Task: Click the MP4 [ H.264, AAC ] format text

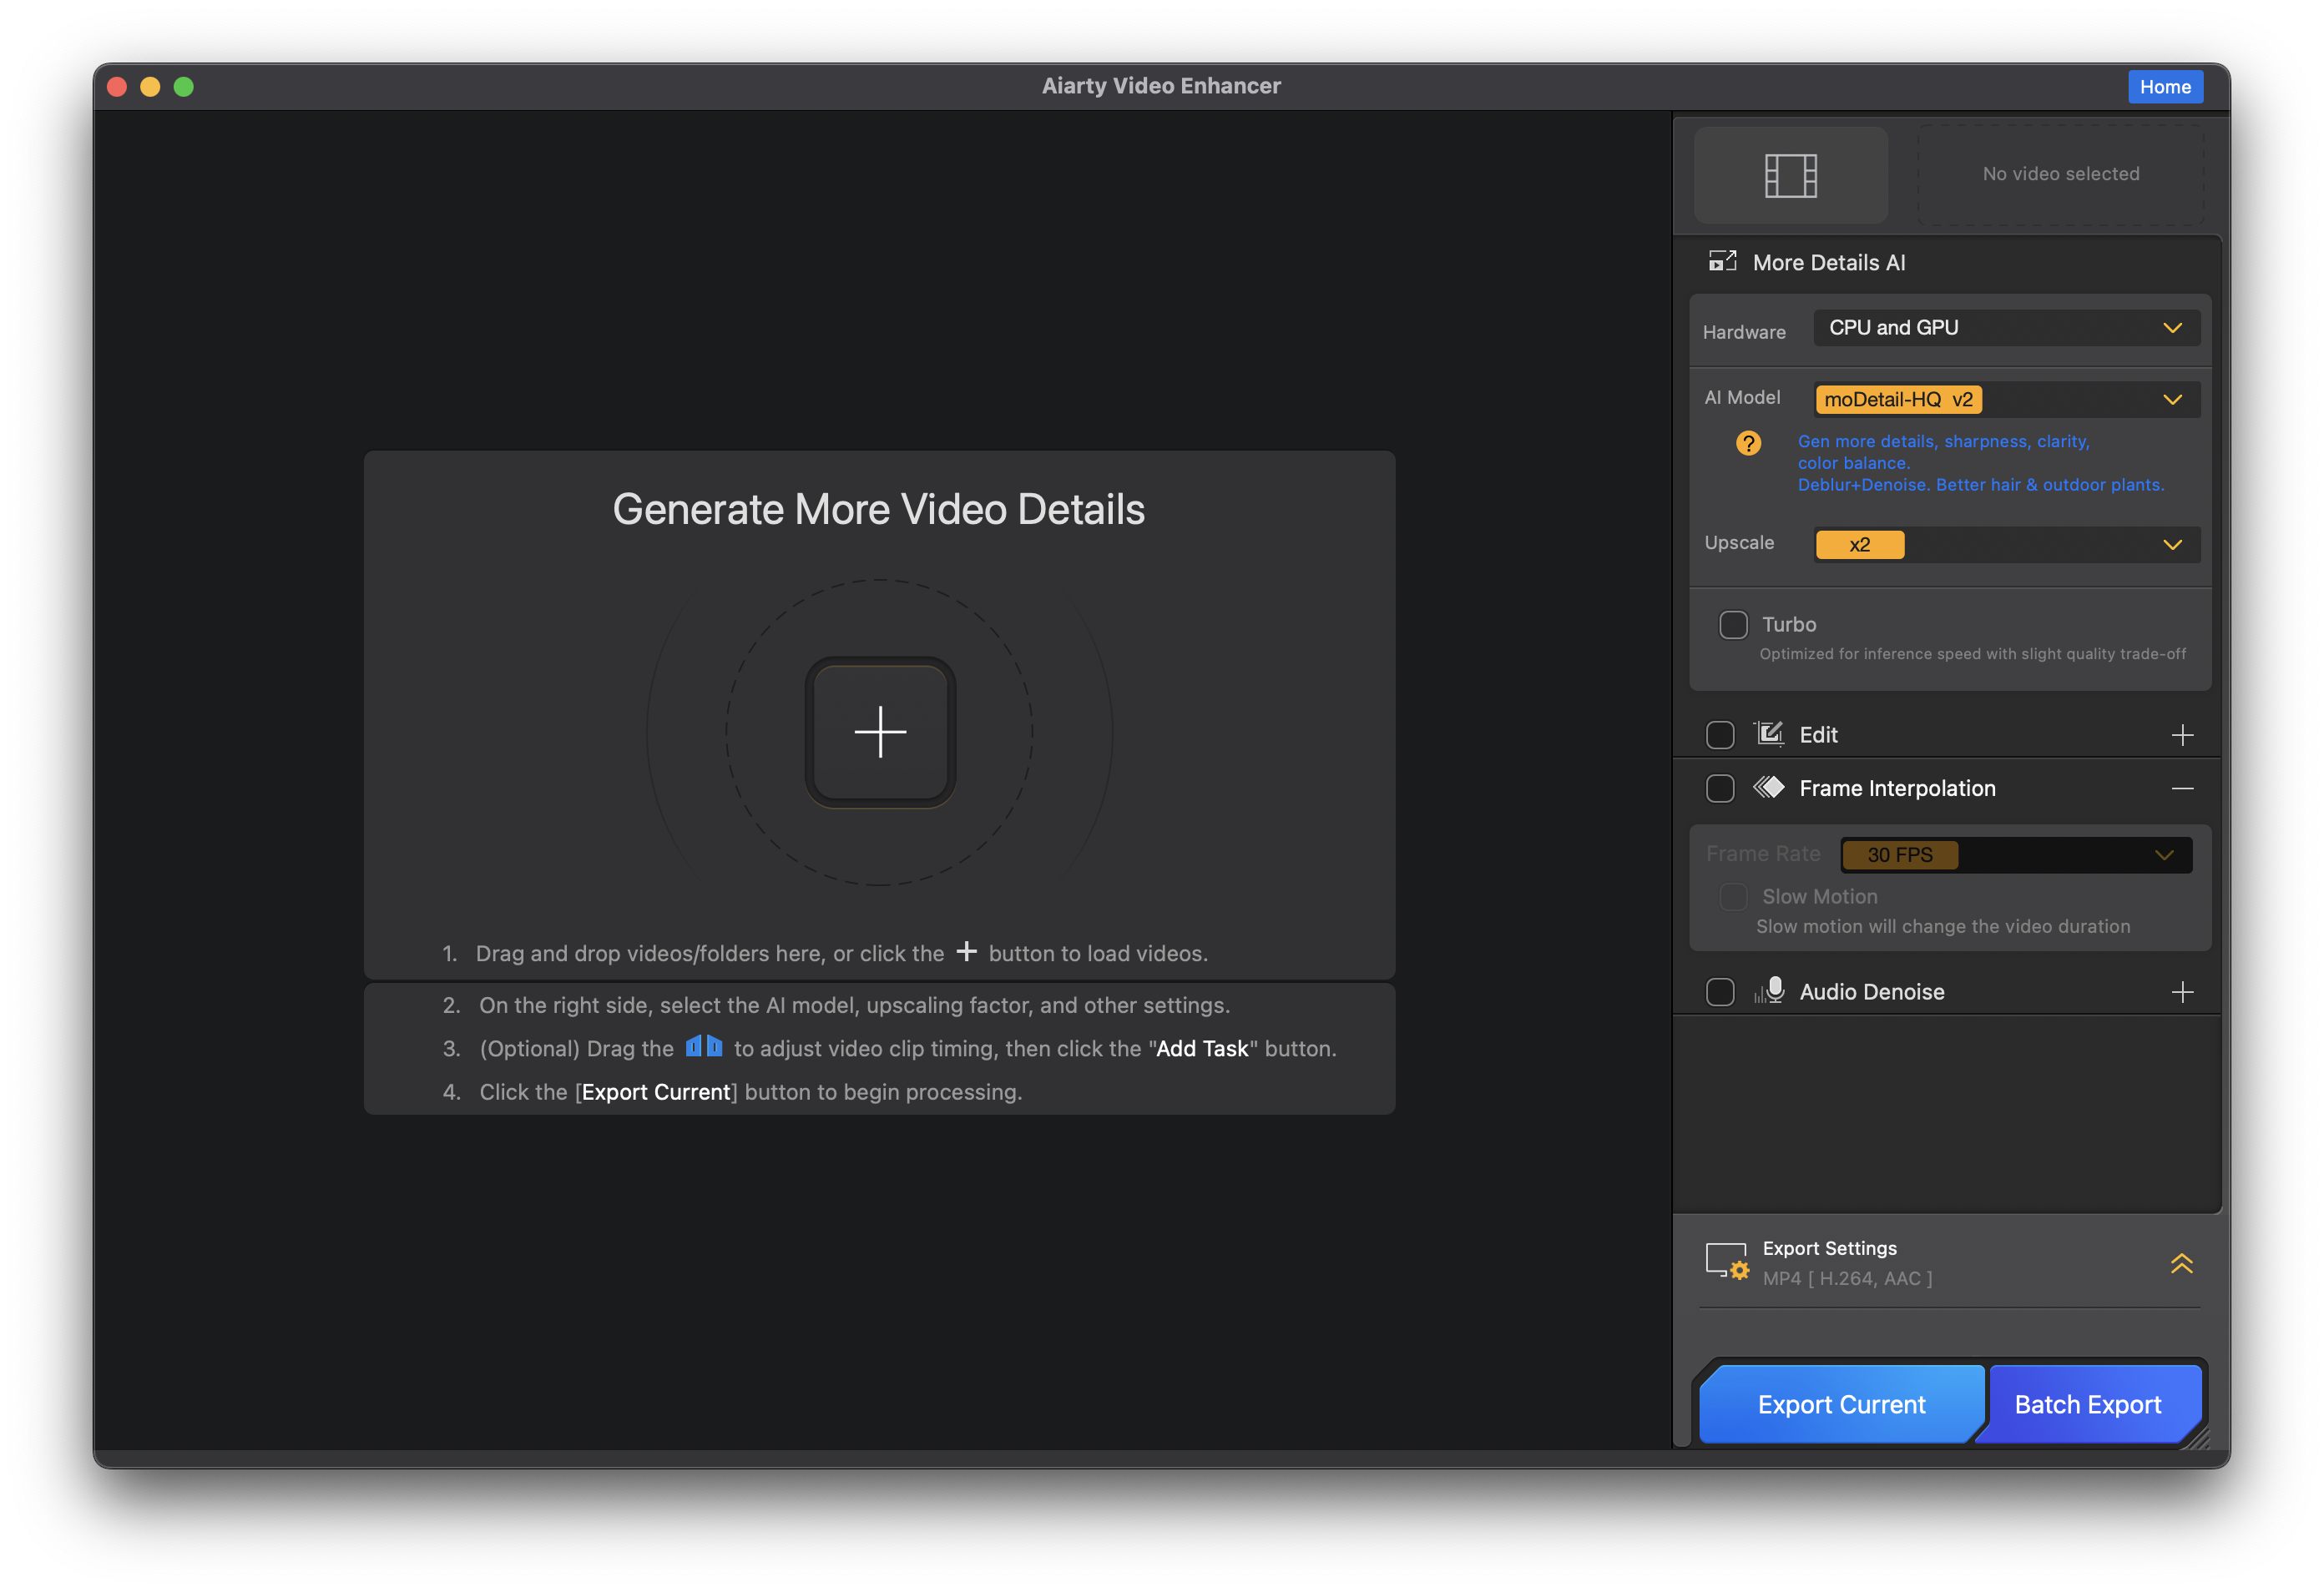Action: pyautogui.click(x=1847, y=1278)
